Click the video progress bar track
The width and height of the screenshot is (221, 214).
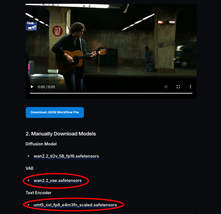[x=111, y=93]
